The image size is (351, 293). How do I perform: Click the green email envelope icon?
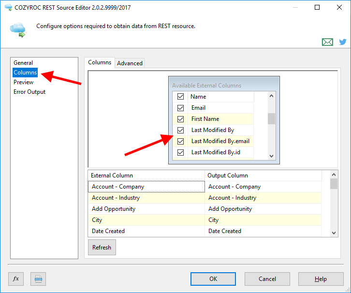[x=327, y=42]
